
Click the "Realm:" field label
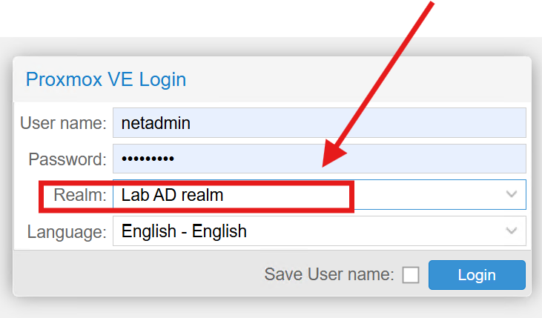80,196
